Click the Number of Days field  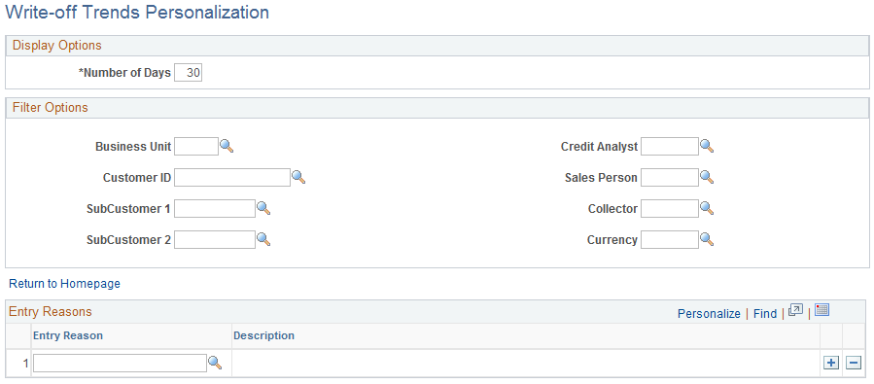(189, 73)
